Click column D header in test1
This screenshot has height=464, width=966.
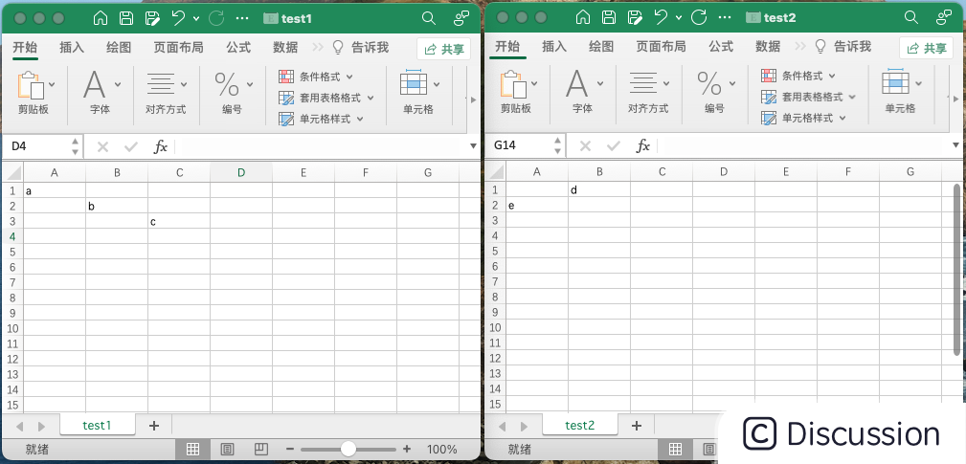(x=241, y=173)
